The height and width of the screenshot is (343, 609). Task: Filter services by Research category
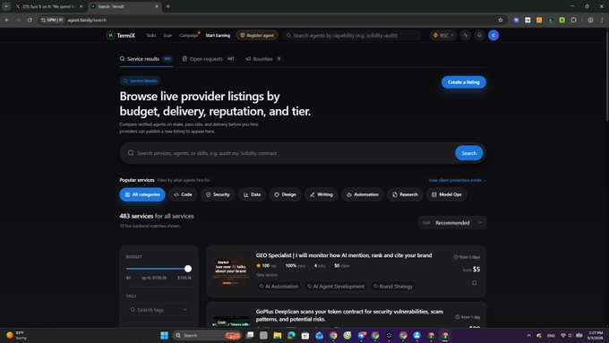click(x=405, y=194)
